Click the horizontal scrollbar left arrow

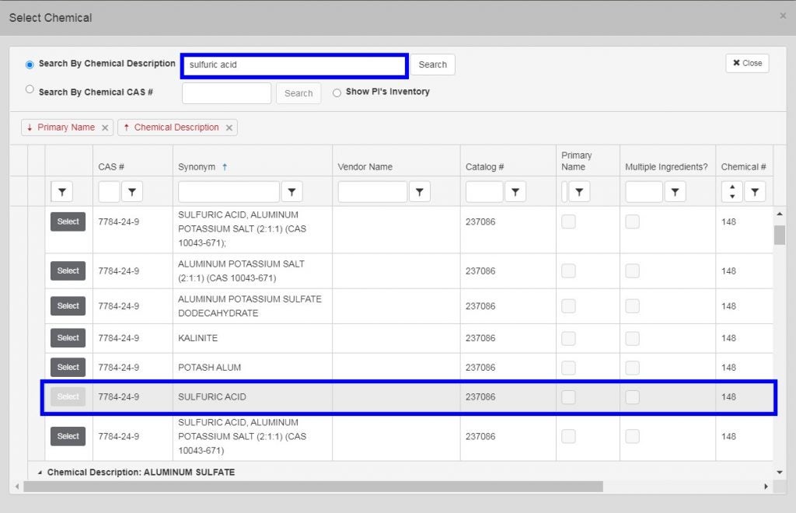click(17, 487)
